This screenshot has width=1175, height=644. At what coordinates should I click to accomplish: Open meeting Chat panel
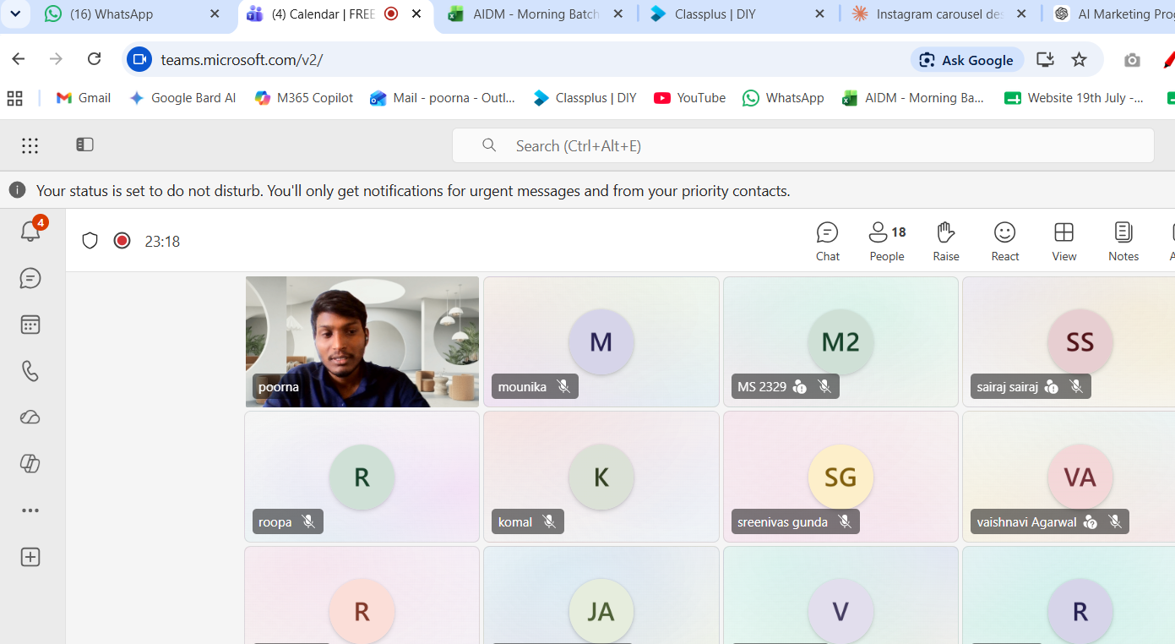pos(827,242)
